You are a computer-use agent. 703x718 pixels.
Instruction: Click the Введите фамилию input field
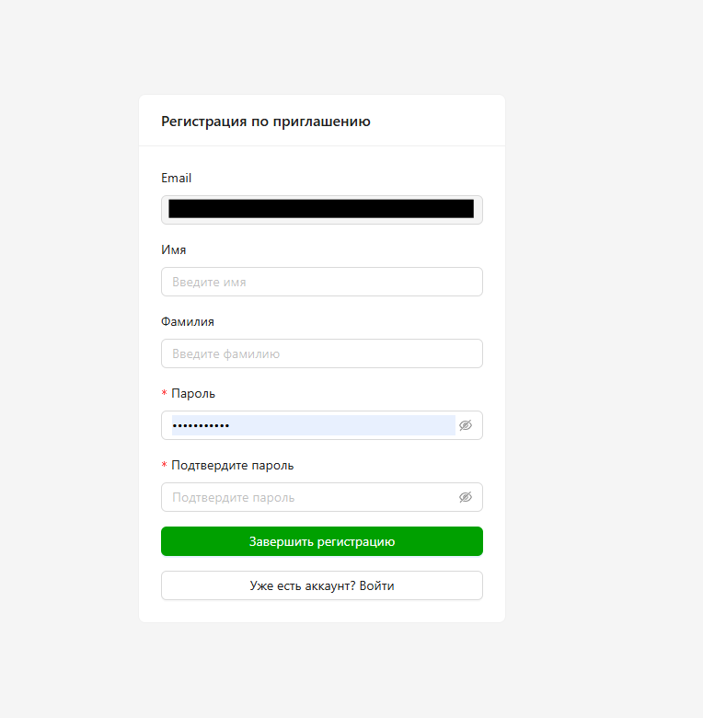tap(322, 353)
